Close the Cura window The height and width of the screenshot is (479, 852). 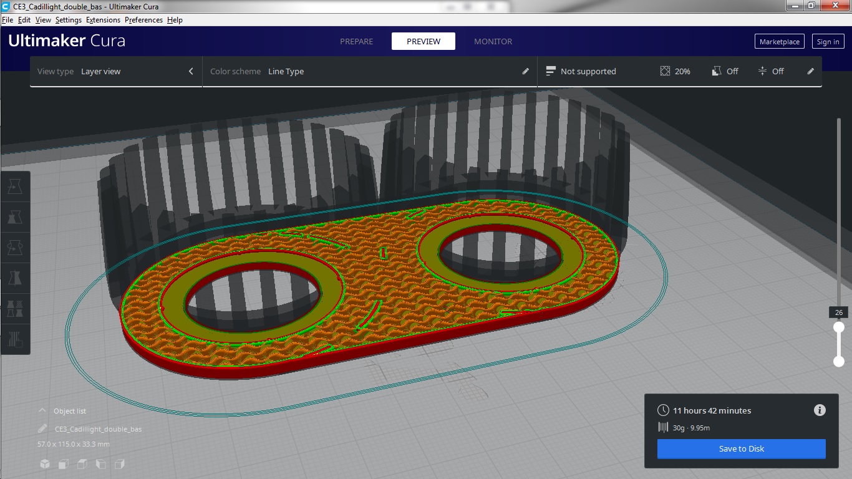[834, 6]
